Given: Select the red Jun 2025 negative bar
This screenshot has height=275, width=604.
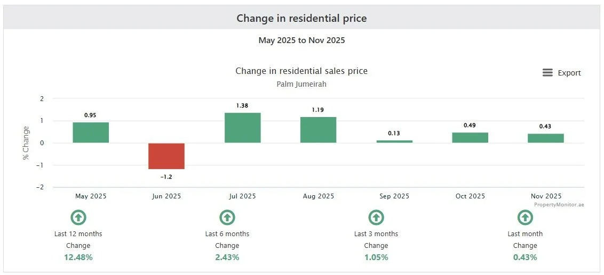Looking at the screenshot, I should click(166, 156).
